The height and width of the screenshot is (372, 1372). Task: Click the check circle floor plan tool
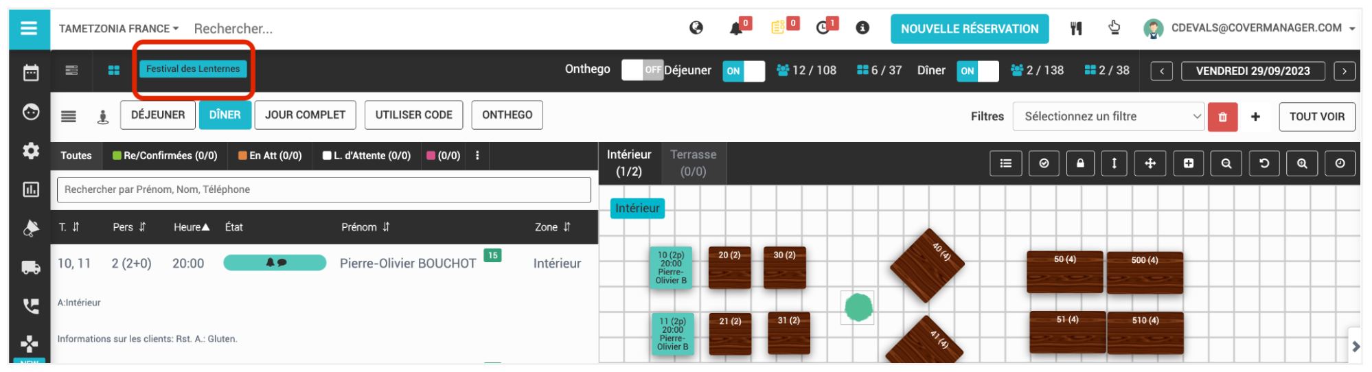(1044, 163)
